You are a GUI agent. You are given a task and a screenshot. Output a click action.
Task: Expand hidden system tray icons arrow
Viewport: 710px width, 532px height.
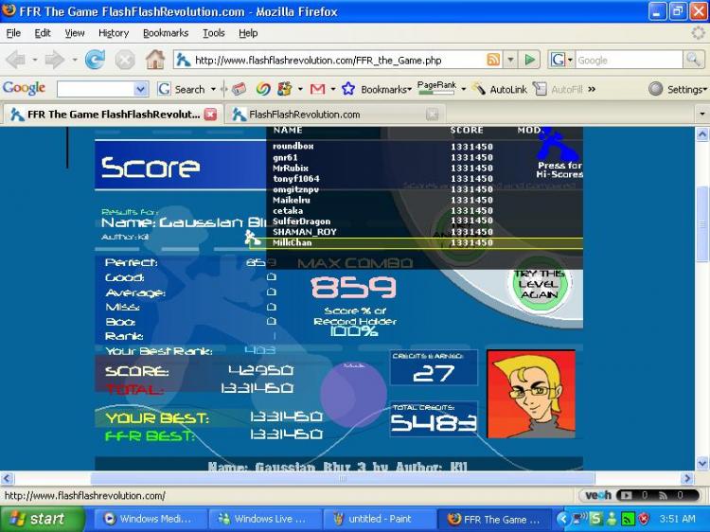pos(563,519)
